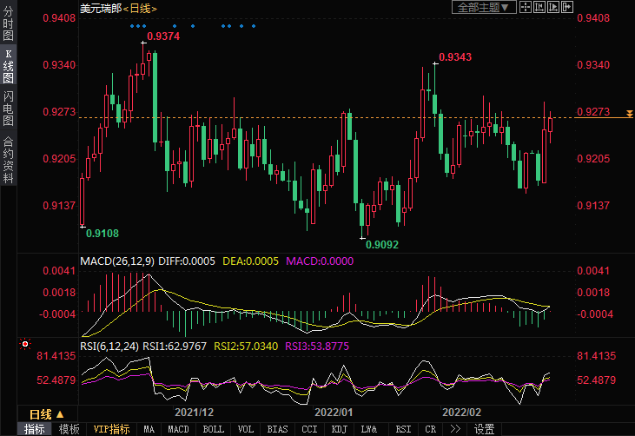Toggle the KDJ indicator
The width and height of the screenshot is (635, 436).
(x=339, y=429)
